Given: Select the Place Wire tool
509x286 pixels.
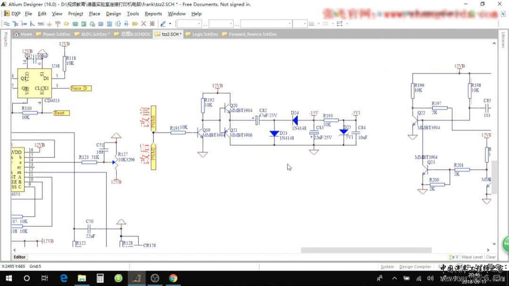Looking at the screenshot, I should tap(7, 24).
